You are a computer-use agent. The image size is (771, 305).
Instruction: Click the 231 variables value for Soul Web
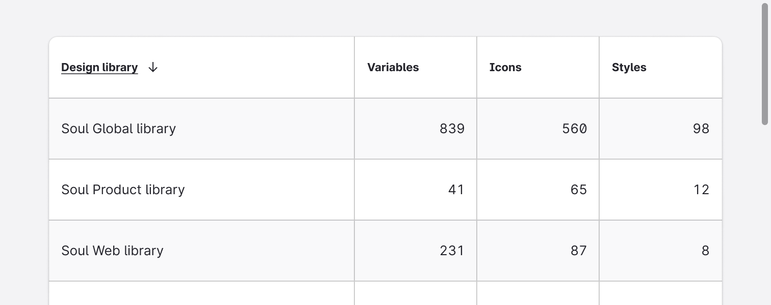click(x=452, y=251)
